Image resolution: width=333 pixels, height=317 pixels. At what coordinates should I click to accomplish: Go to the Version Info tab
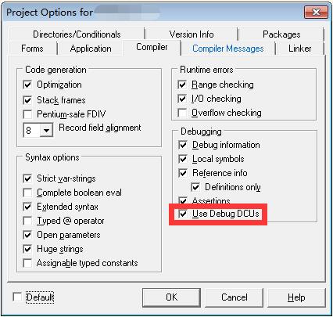192,34
